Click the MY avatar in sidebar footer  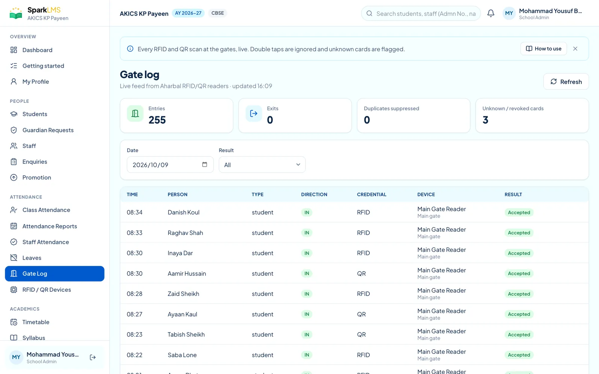click(x=16, y=358)
